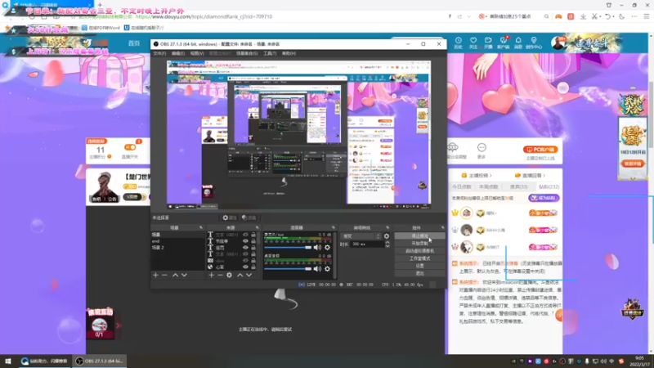The image size is (654, 368).
Task: Expand 直播回看 section chevron
Action: point(544,176)
